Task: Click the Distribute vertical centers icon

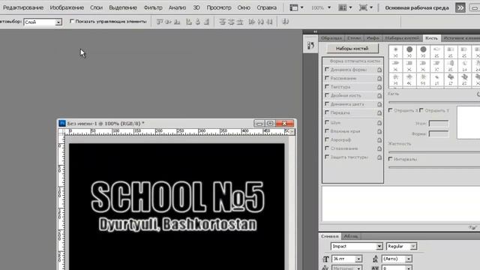Action: point(231,22)
